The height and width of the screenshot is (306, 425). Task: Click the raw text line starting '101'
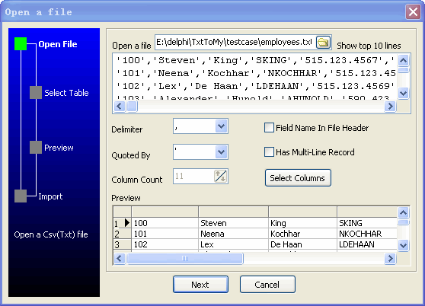click(256, 73)
